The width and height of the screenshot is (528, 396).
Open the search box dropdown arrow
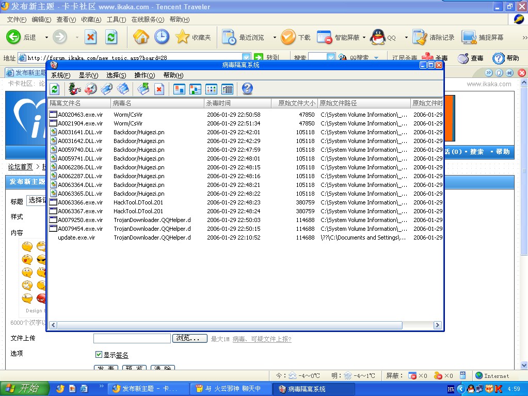click(x=331, y=57)
